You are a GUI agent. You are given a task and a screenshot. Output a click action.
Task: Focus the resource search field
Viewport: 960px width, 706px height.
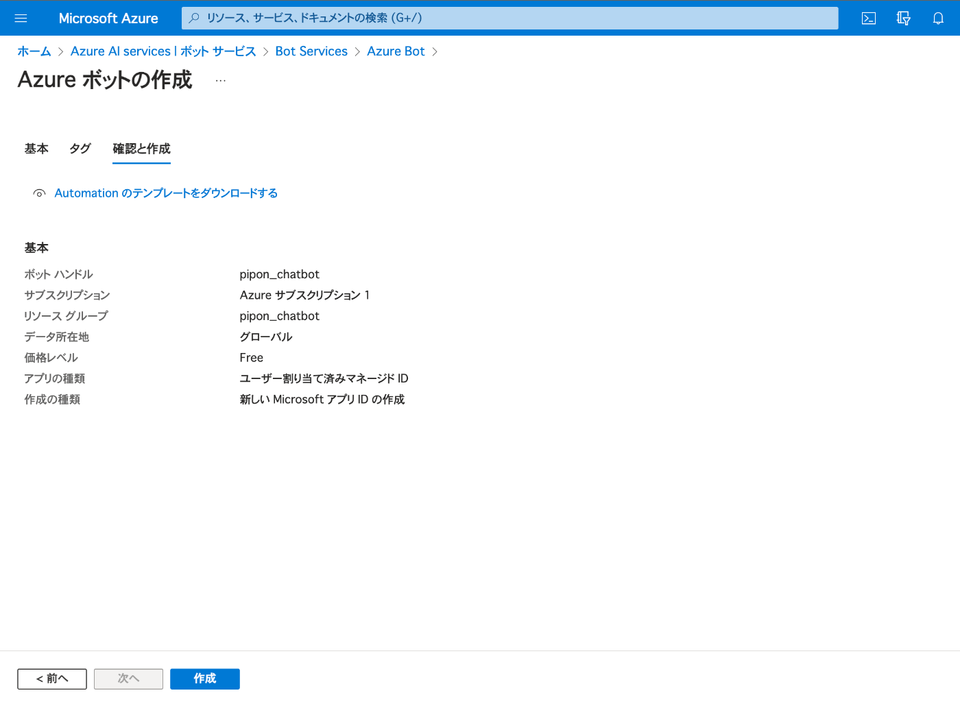[x=509, y=18]
